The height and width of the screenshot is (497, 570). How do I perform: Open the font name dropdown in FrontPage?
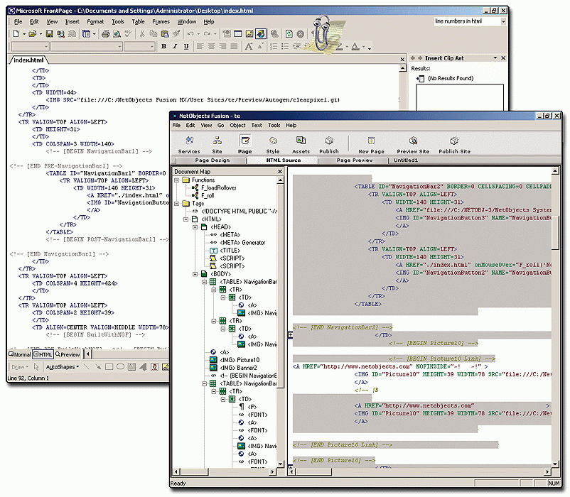(119, 46)
